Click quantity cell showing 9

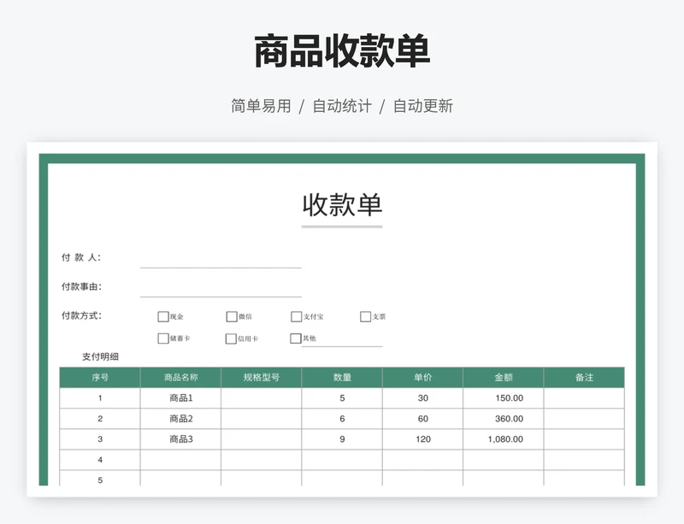(342, 439)
